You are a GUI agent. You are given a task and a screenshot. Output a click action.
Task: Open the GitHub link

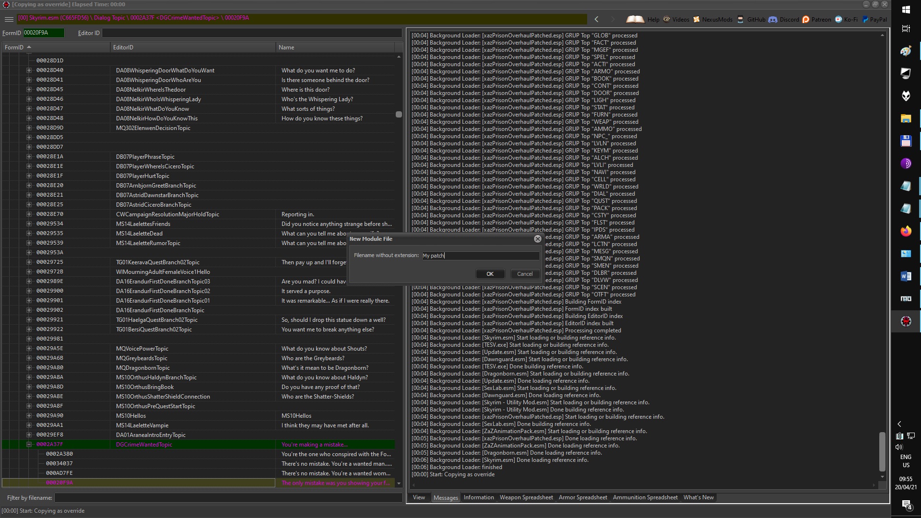[751, 19]
